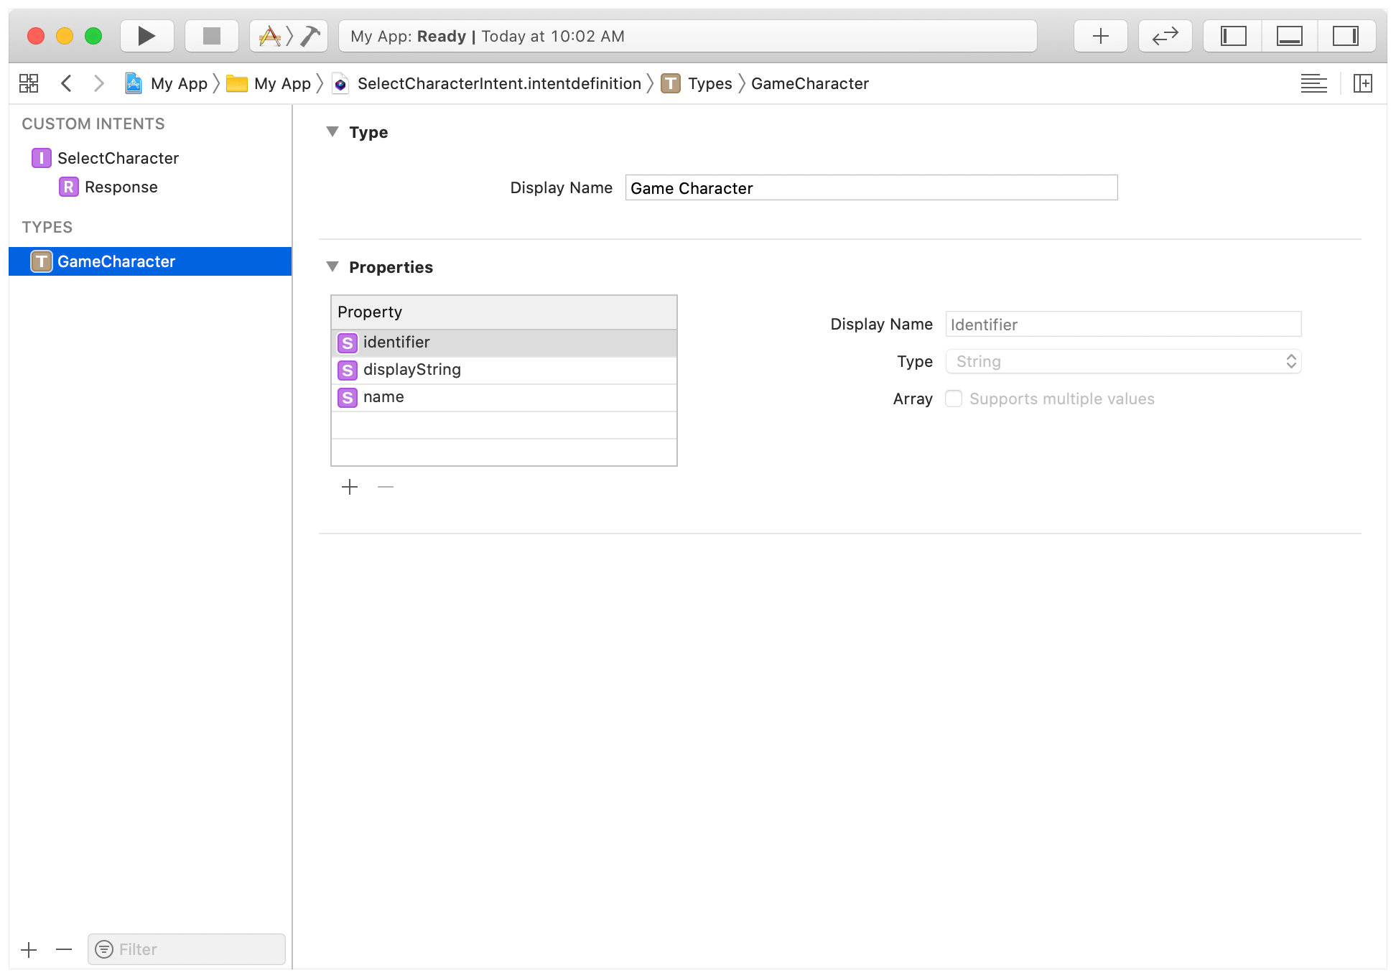Select Response in the sidebar
The height and width of the screenshot is (978, 1396).
[x=121, y=187]
